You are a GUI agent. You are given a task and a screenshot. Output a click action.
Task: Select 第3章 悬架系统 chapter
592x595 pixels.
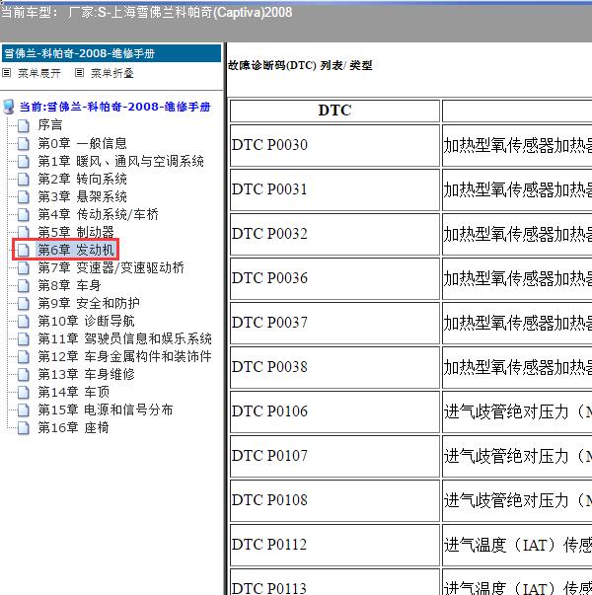click(82, 196)
